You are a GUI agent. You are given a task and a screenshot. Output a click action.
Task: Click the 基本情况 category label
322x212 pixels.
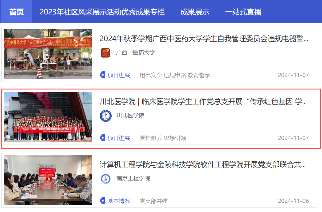click(119, 201)
